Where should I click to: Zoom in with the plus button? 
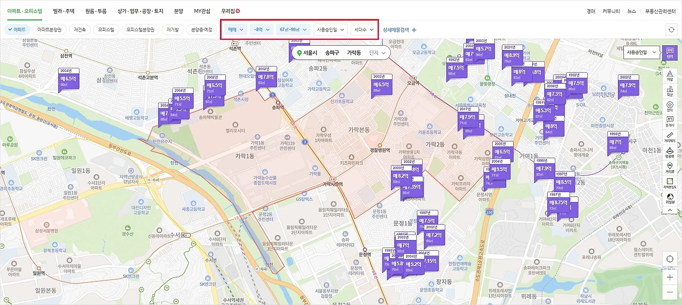tap(670, 277)
